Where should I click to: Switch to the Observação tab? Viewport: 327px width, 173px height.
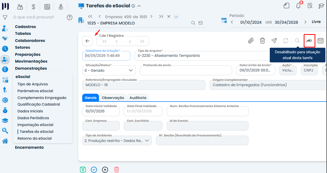pos(113,97)
